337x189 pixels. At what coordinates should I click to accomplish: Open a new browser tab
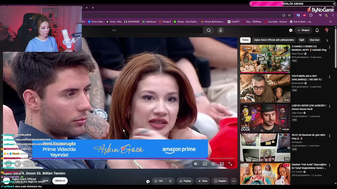pyautogui.click(x=93, y=8)
